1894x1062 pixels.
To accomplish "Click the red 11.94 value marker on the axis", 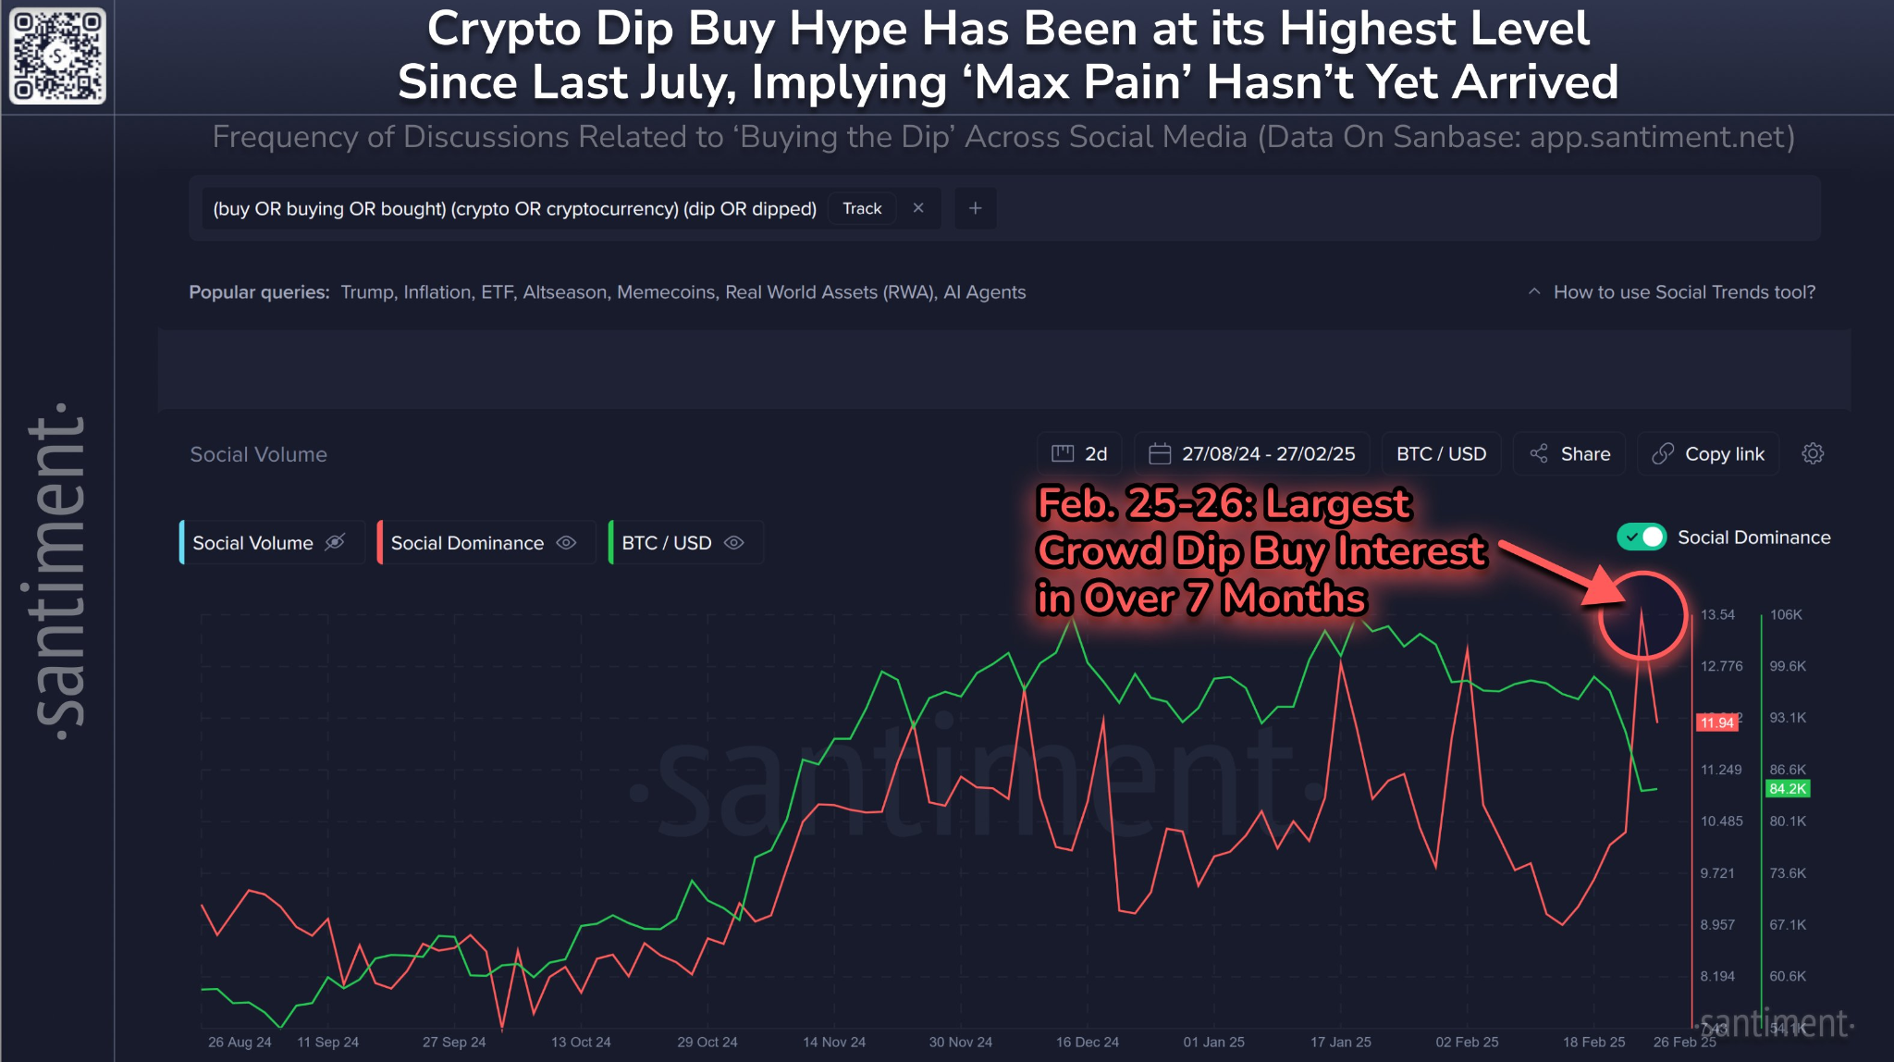I will click(1717, 722).
